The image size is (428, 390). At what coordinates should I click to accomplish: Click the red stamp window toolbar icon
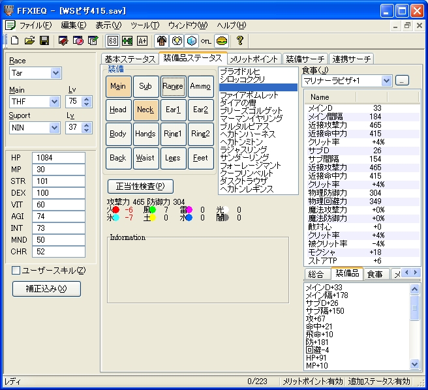[x=63, y=40]
